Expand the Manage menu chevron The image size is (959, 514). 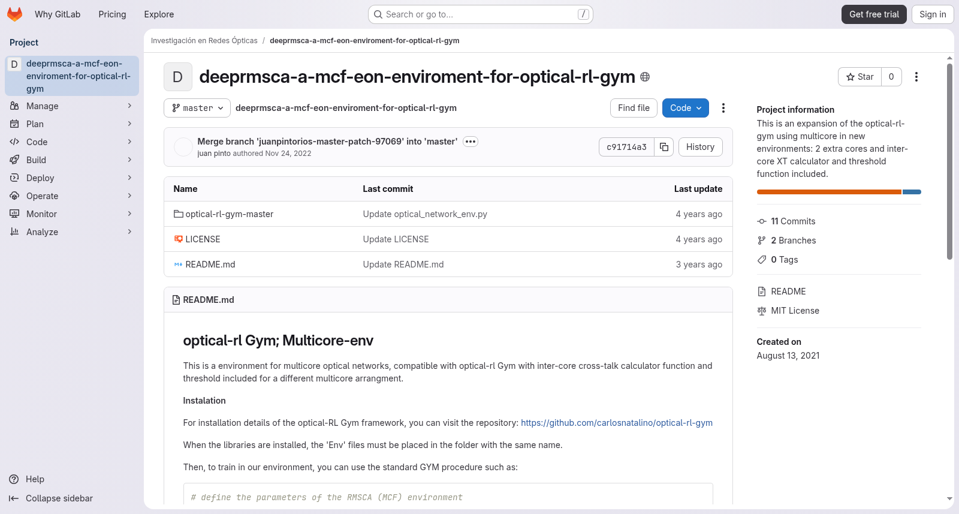pyautogui.click(x=129, y=106)
